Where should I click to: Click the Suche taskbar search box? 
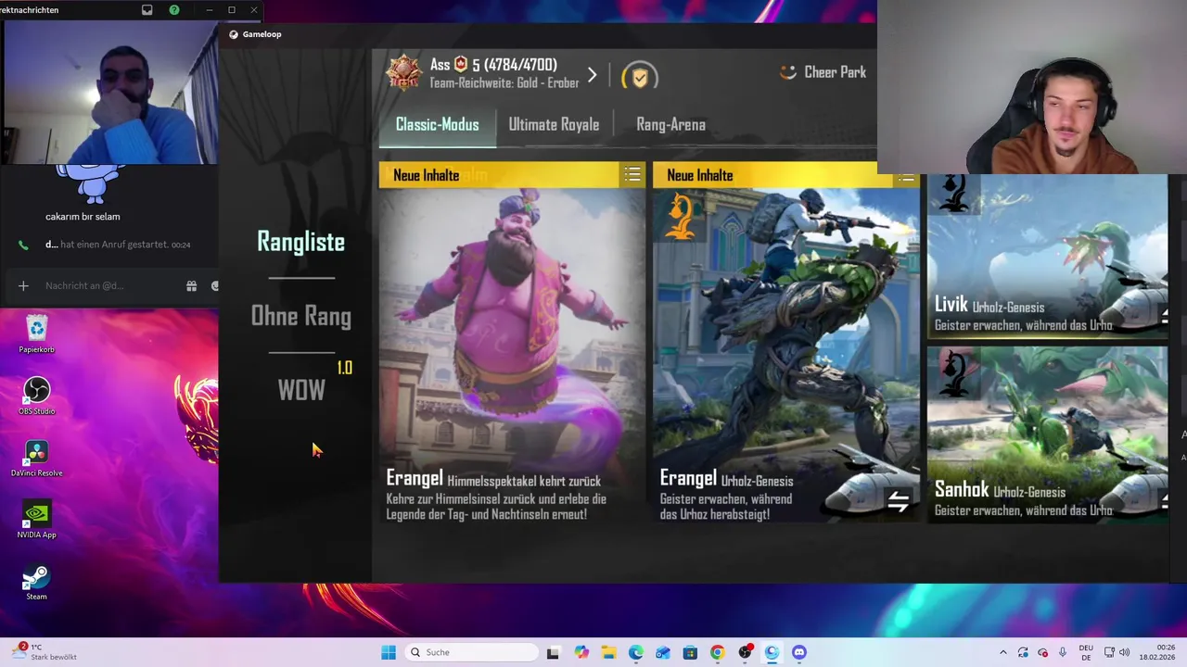point(473,652)
